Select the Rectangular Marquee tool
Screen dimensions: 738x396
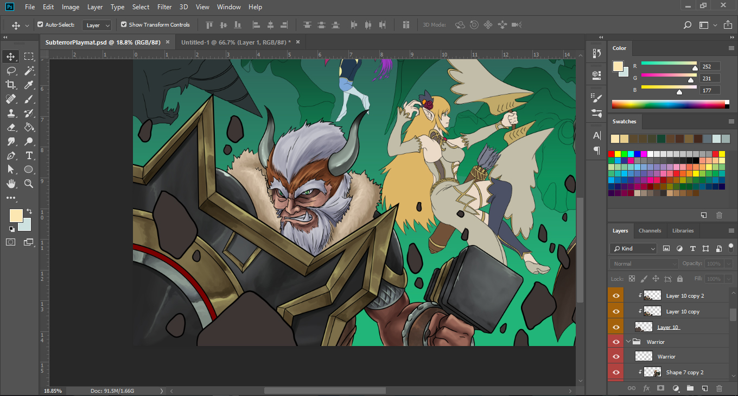pos(29,56)
